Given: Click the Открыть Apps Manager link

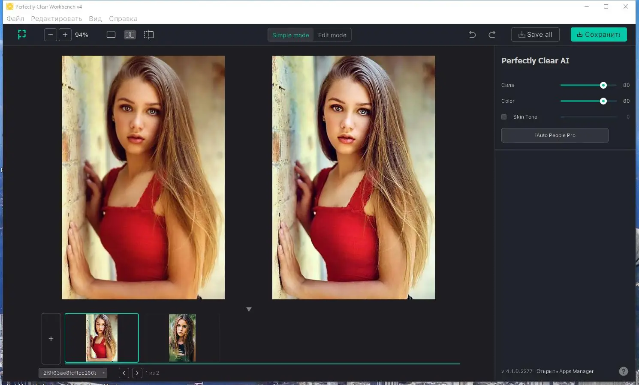Looking at the screenshot, I should pos(565,371).
